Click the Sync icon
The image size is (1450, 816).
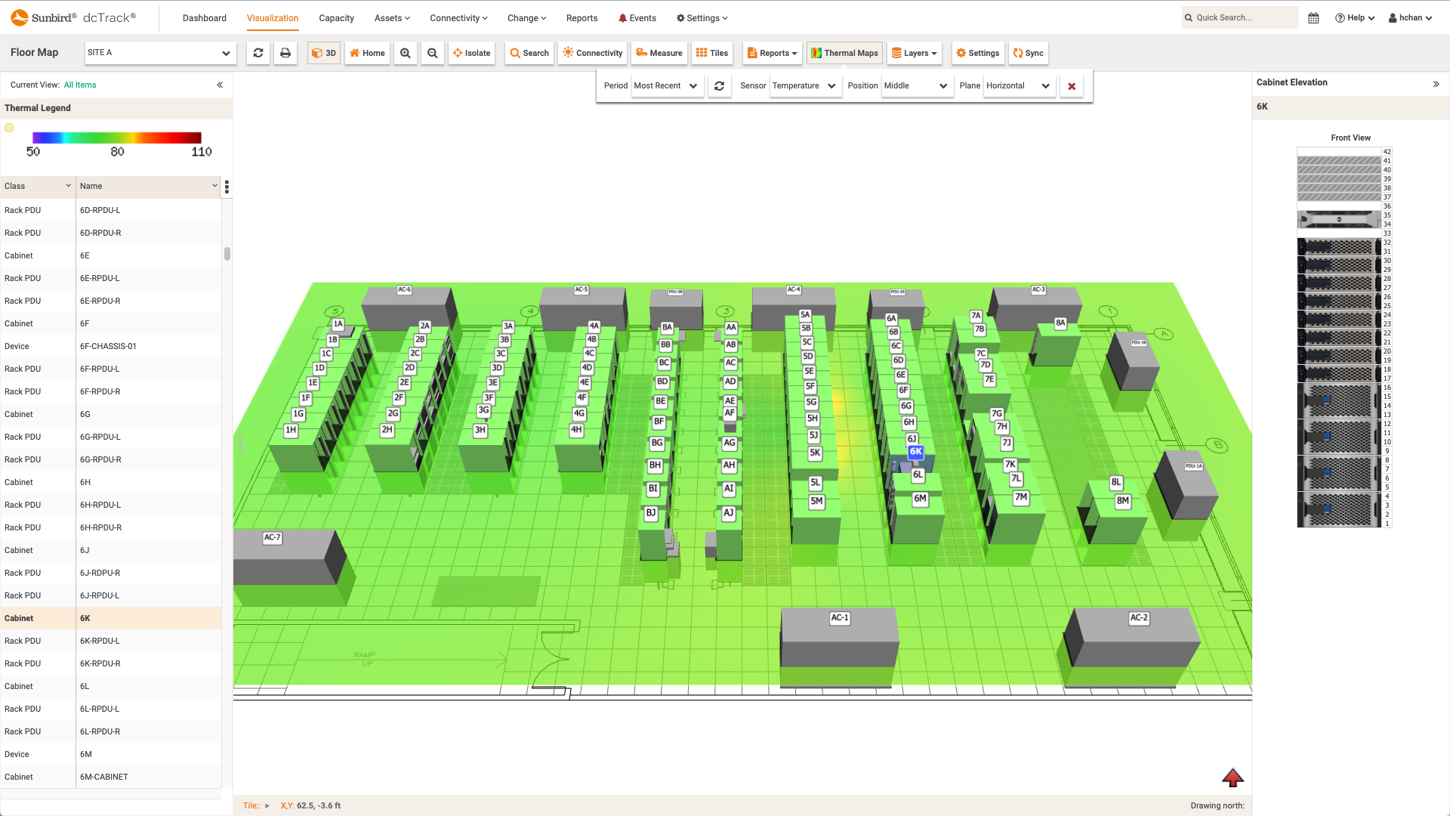1028,53
